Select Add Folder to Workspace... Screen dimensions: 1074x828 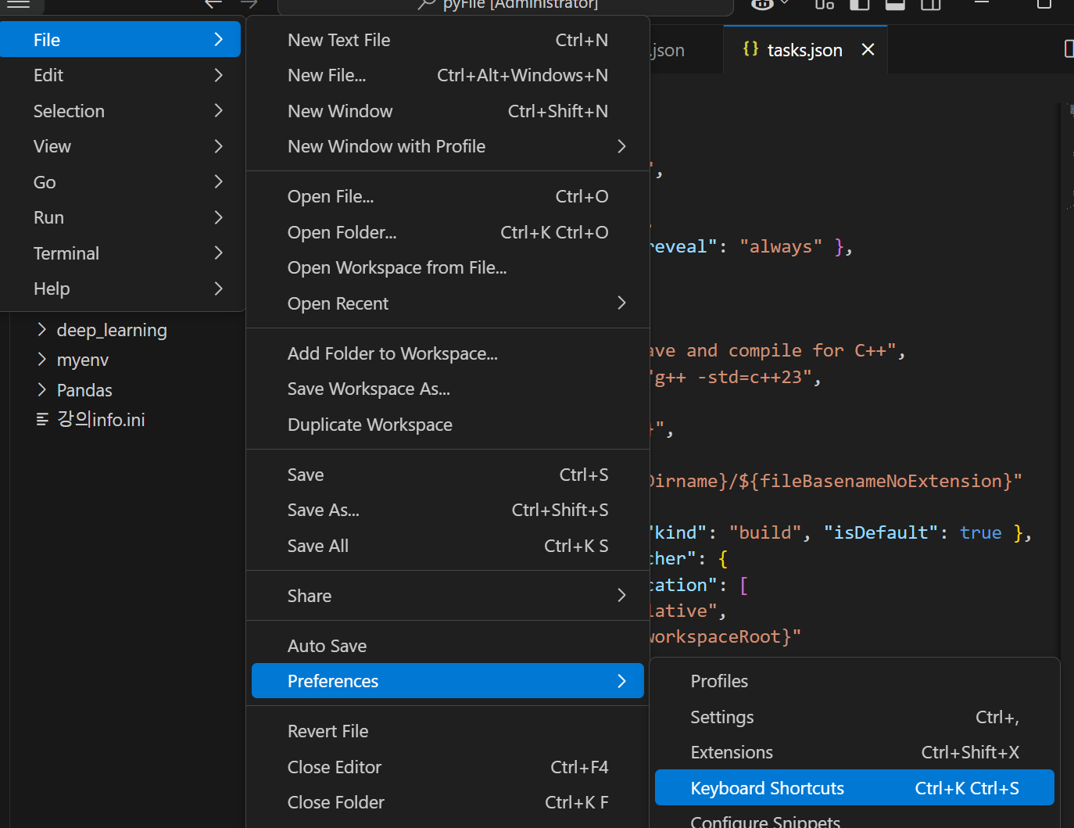point(448,353)
